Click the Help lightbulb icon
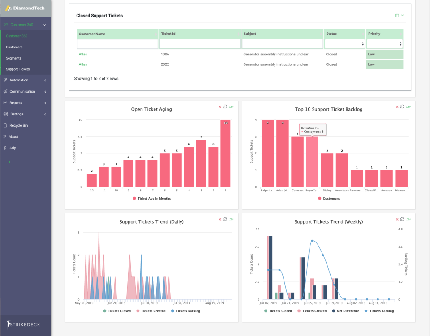Image resolution: width=430 pixels, height=336 pixels. coord(5,148)
